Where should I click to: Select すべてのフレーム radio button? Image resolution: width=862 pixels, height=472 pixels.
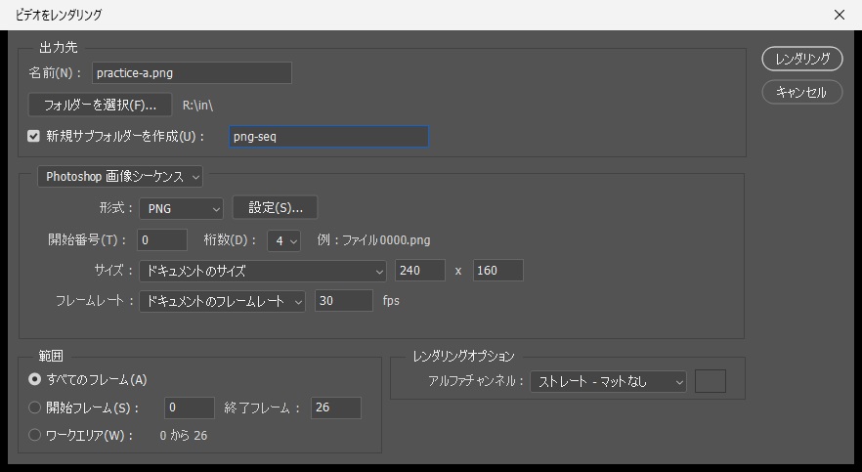(x=34, y=379)
